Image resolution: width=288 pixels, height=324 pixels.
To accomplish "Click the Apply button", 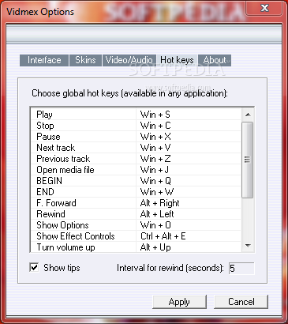I will [x=179, y=302].
